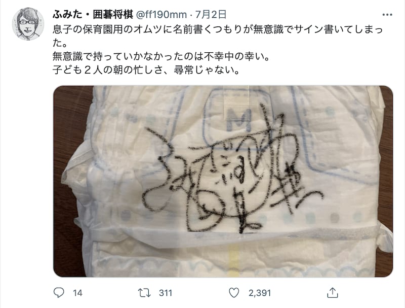The width and height of the screenshot is (405, 308).
Task: Click the like count 2,391
Action: coord(260,293)
